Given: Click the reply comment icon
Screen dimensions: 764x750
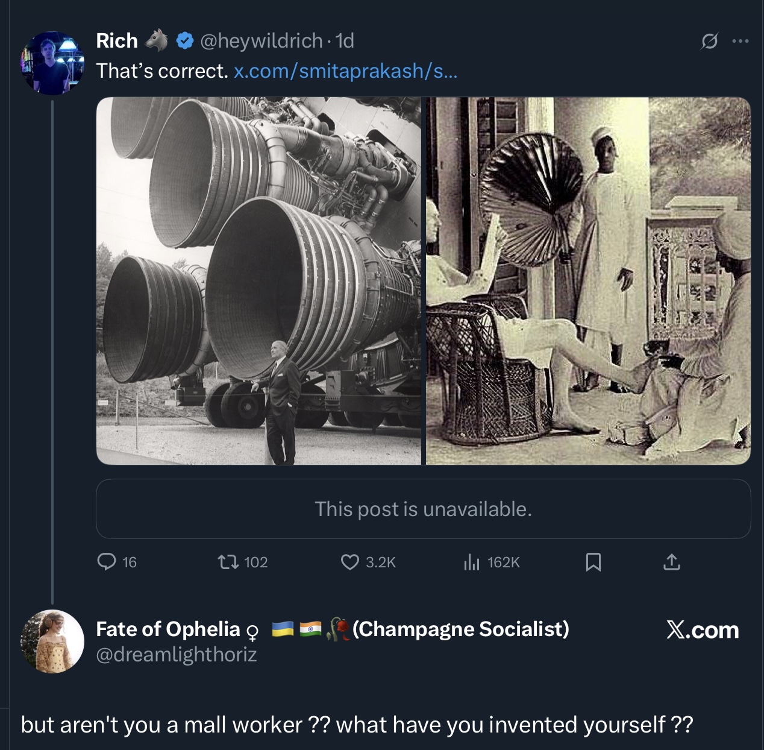Looking at the screenshot, I should 107,562.
